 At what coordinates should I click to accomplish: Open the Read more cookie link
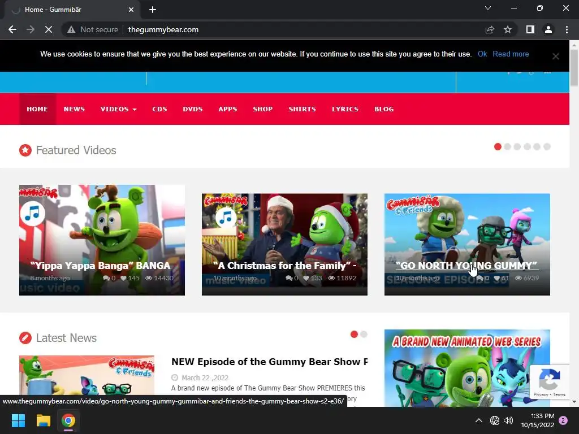pyautogui.click(x=511, y=54)
